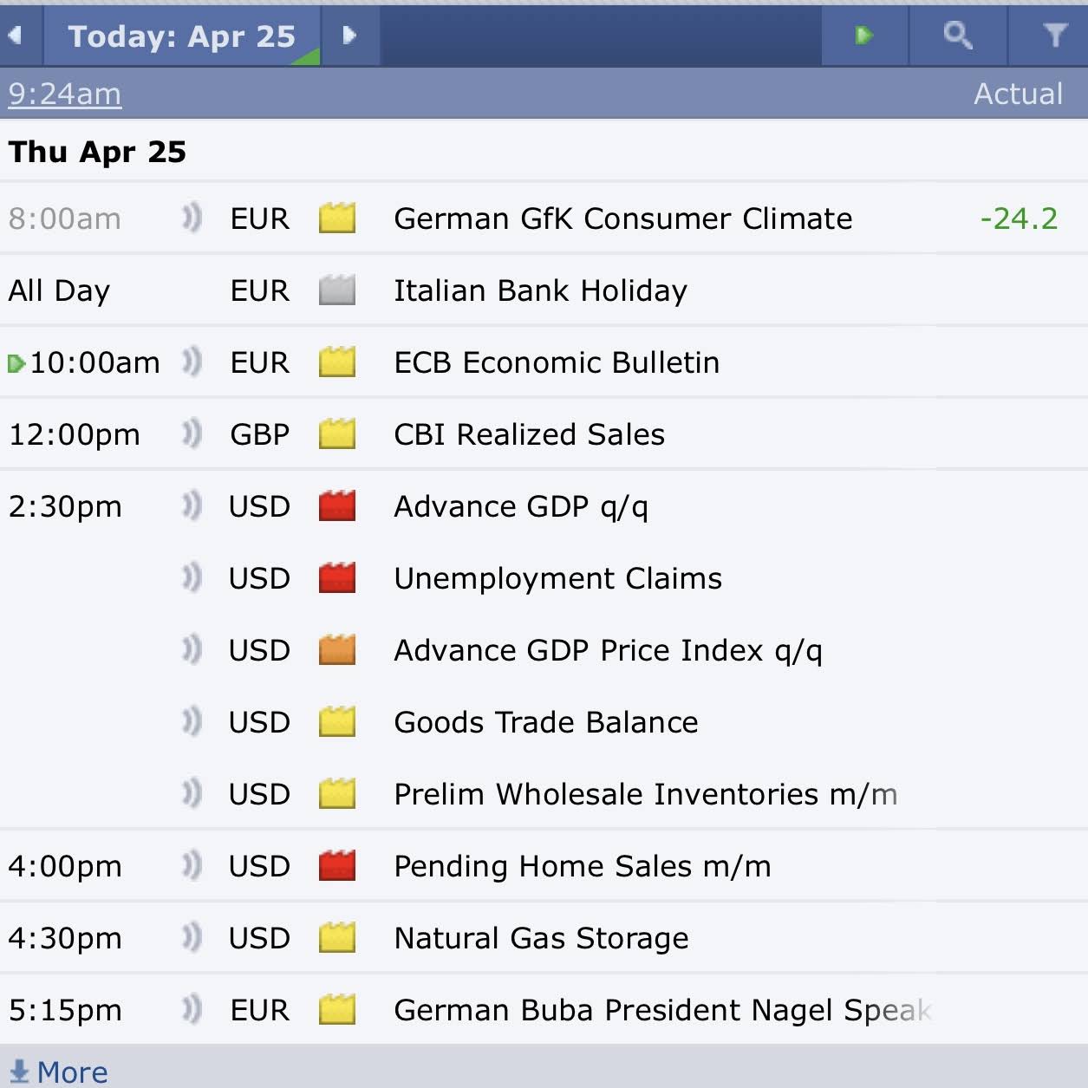Toggle sound alert for Unemployment Claims
This screenshot has height=1088, width=1088.
click(192, 578)
